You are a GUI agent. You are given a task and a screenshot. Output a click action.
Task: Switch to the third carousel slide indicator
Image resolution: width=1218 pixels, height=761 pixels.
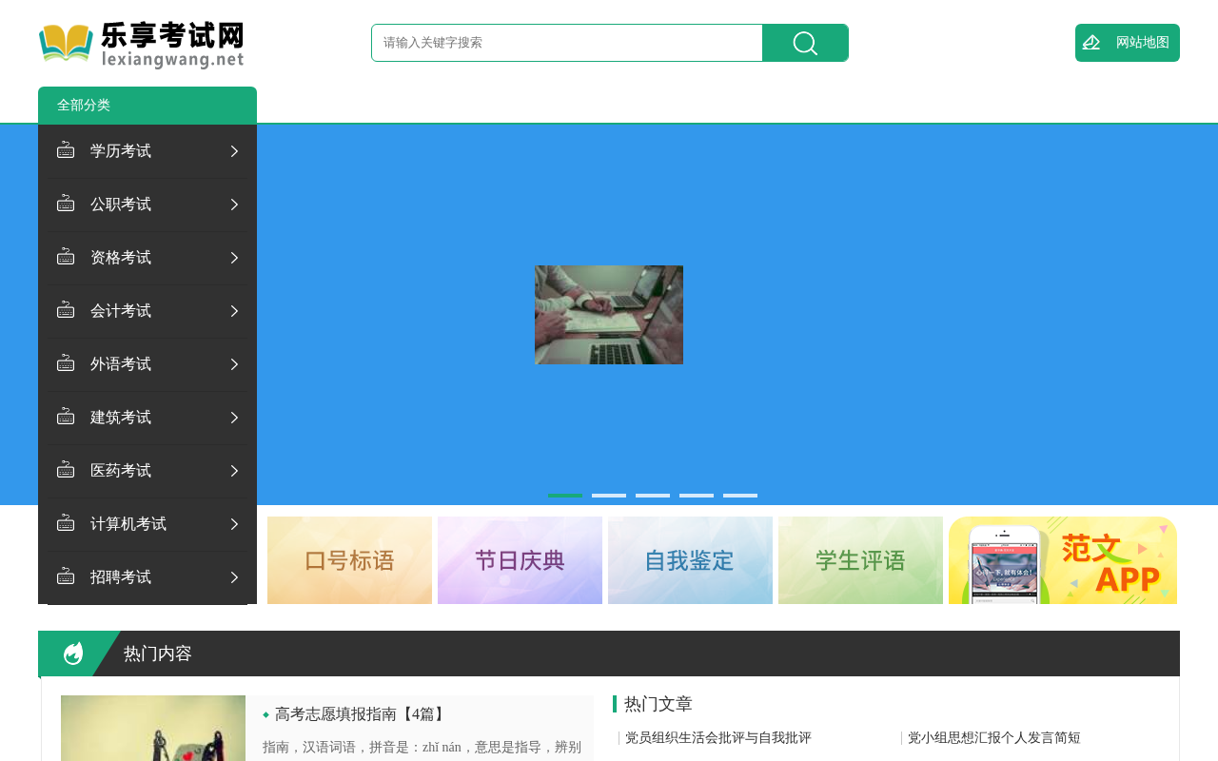click(653, 496)
